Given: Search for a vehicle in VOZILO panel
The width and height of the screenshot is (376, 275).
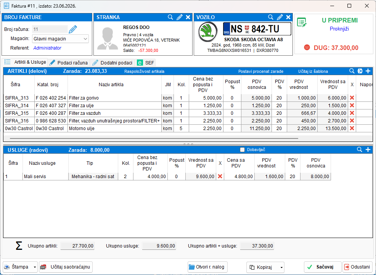Looking at the screenshot, I should (x=270, y=17).
